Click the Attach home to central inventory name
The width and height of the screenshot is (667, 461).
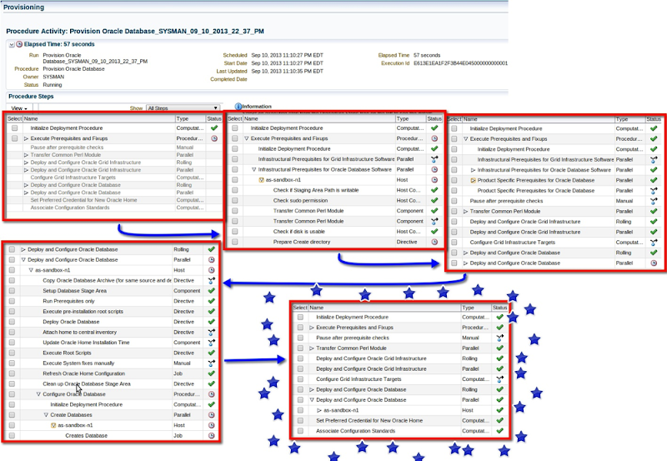(x=79, y=332)
